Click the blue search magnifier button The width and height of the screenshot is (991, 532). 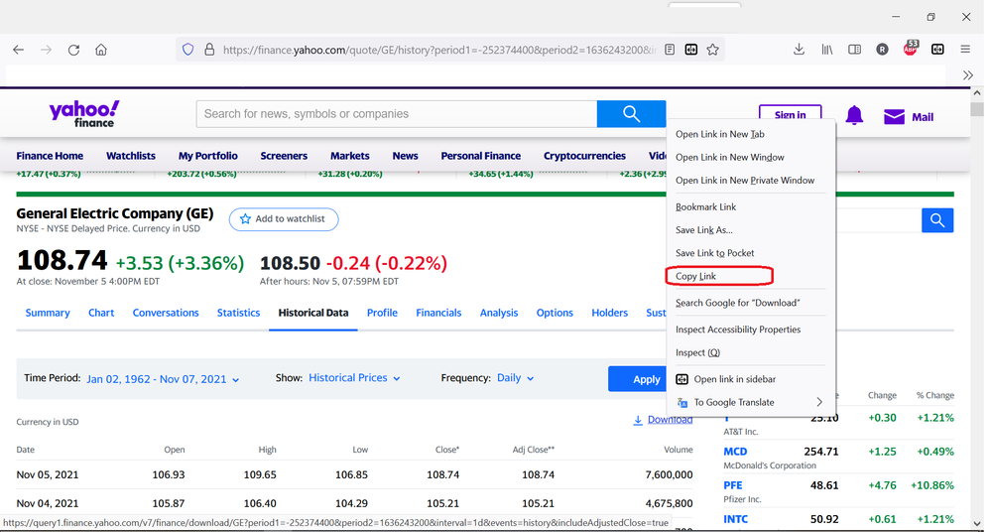click(631, 114)
